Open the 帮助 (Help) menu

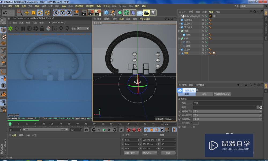[144, 6]
